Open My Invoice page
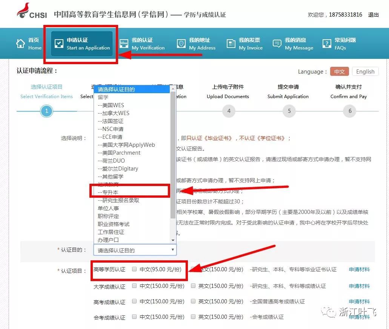Screen dimensions: 389x329 click(x=244, y=44)
